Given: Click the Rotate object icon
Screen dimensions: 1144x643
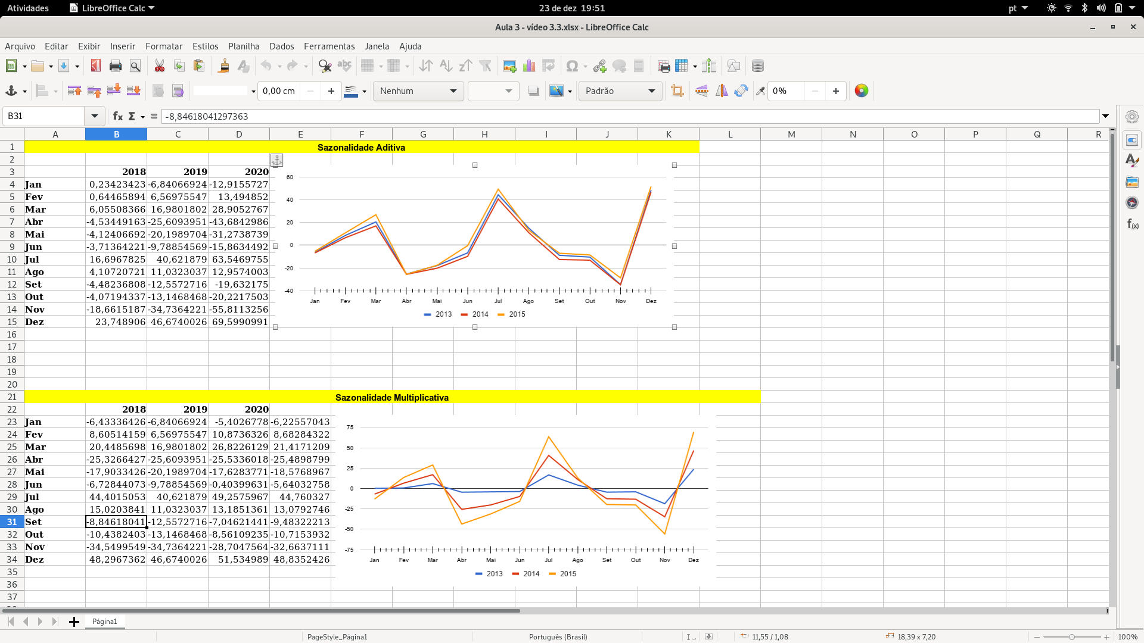Looking at the screenshot, I should click(x=741, y=91).
